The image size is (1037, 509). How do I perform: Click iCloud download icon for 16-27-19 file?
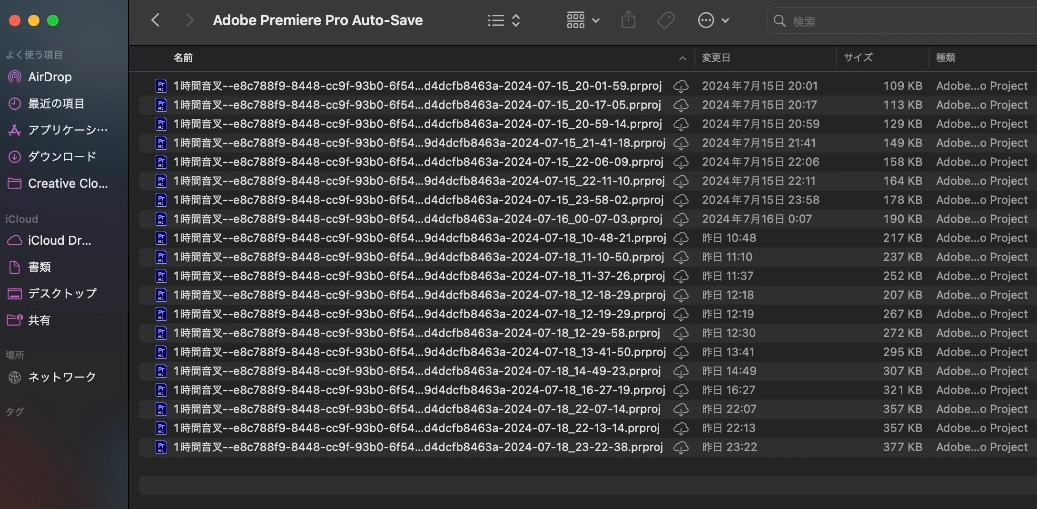tap(681, 391)
